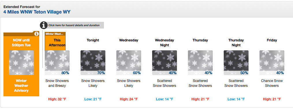
Task: Click the 'Low: 21 °F' Tonight temperature
Action: [93, 99]
